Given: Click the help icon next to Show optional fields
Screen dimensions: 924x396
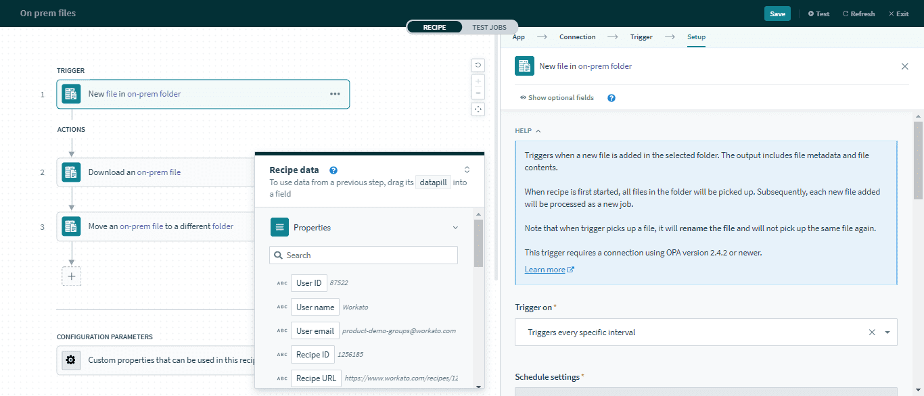Looking at the screenshot, I should 611,97.
